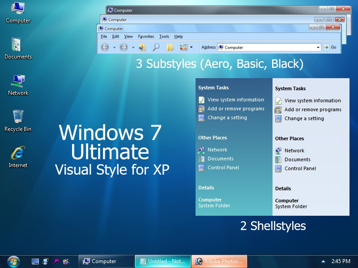Click the Other Places header in blue panel
This screenshot has width=358, height=268.
[212, 138]
